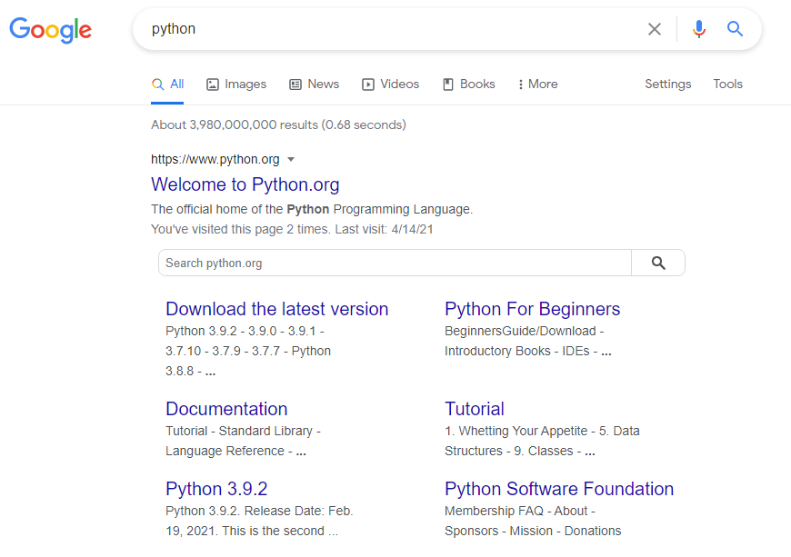Submit search with blue magnifier icon
The width and height of the screenshot is (791, 557).
pyautogui.click(x=735, y=29)
